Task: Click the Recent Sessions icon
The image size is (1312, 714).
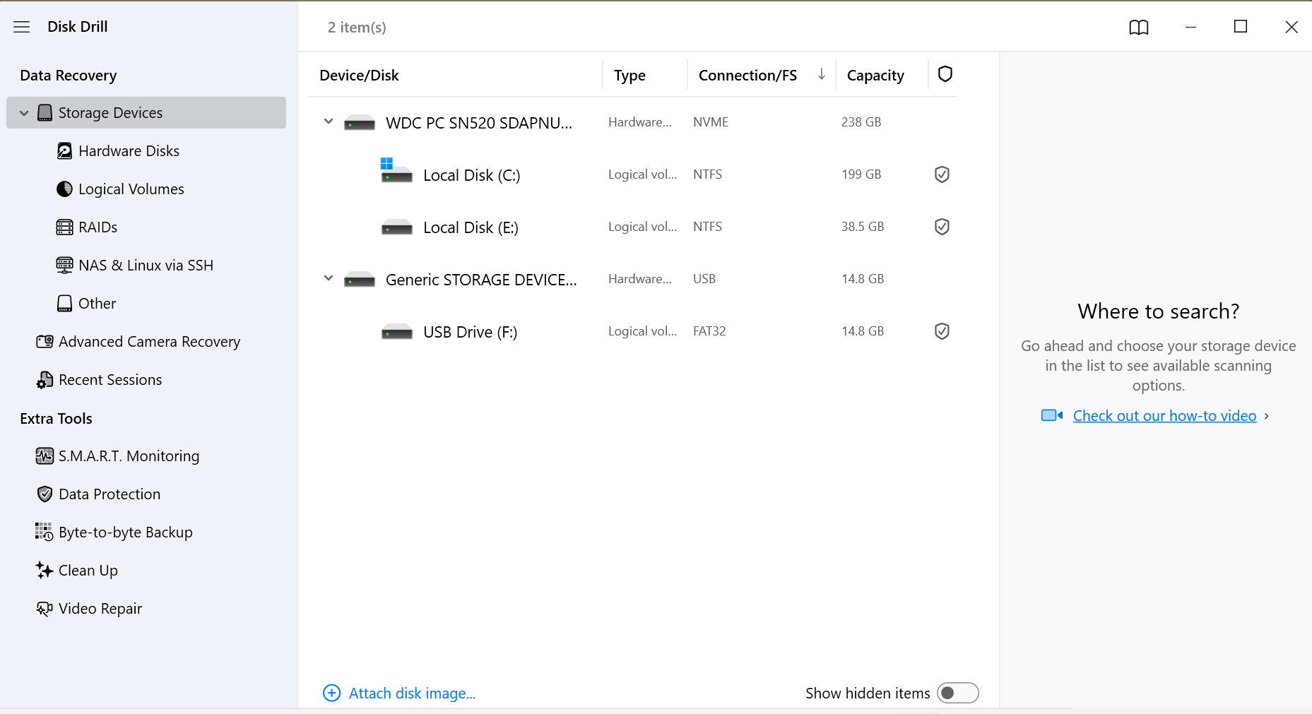Action: 45,380
